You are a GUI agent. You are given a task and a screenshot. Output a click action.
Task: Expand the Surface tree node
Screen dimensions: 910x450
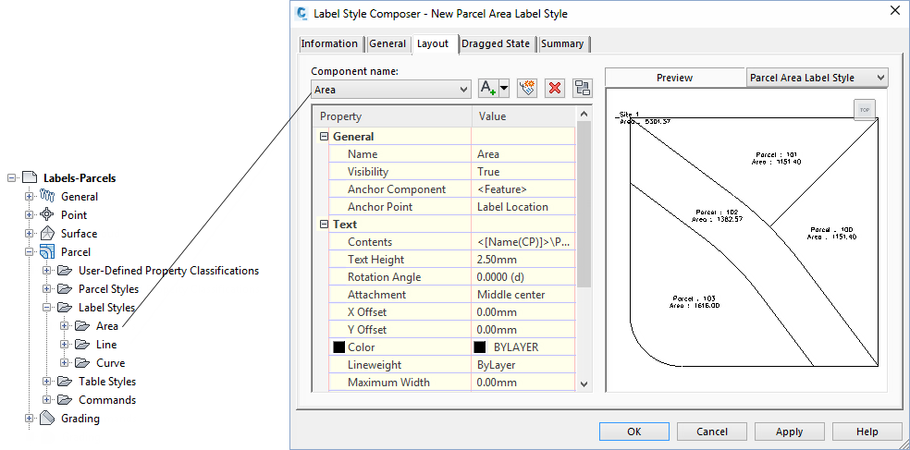29,234
